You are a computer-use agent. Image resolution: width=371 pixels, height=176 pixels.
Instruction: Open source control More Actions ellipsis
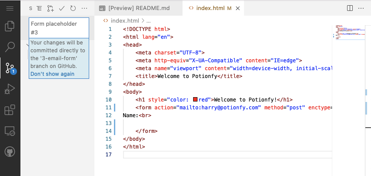point(84,8)
